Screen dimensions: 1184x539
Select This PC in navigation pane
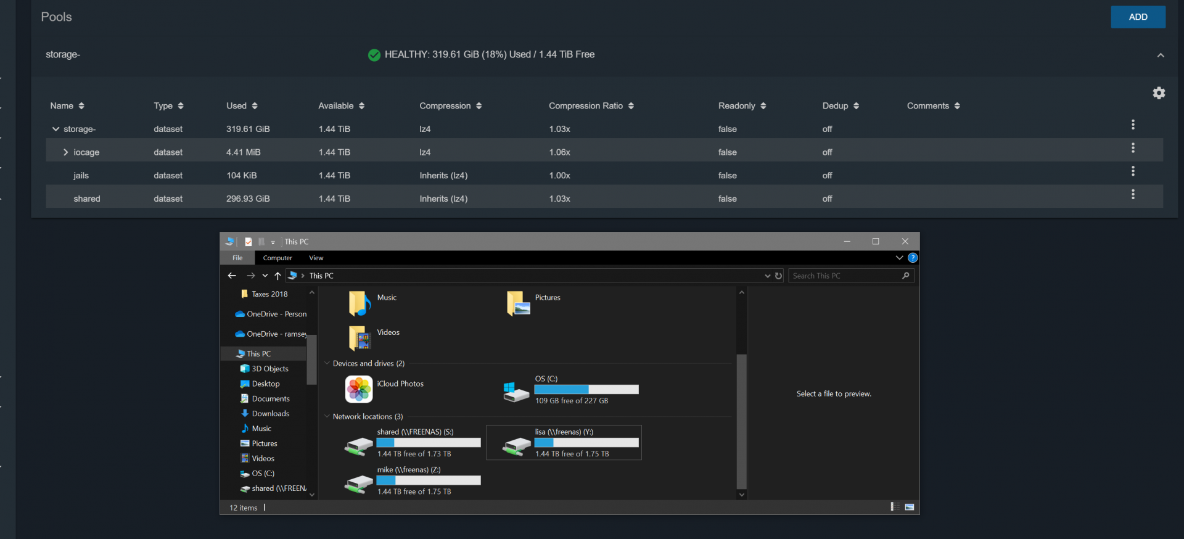(259, 353)
